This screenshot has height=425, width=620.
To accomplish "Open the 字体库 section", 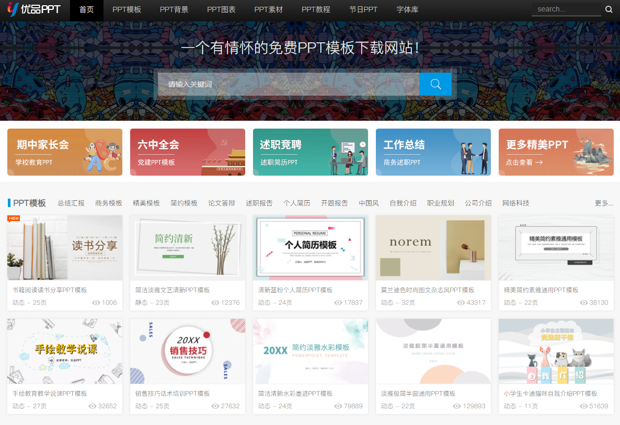I will (x=407, y=9).
